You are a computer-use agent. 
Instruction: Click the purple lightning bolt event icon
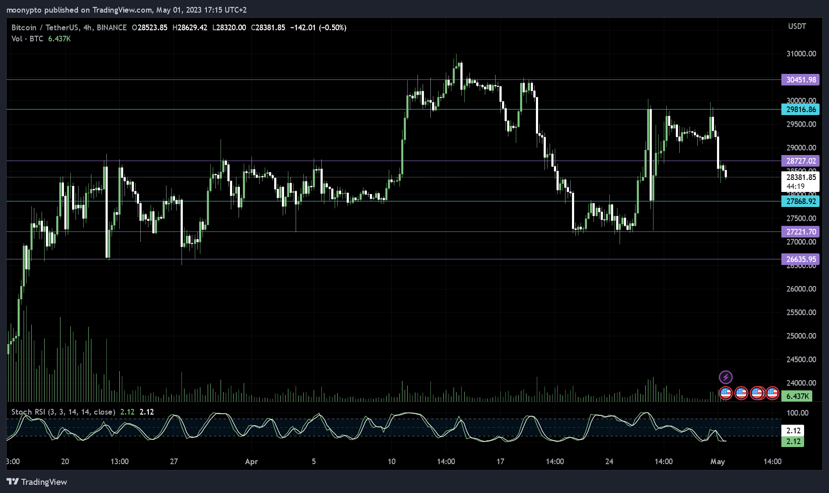(726, 377)
